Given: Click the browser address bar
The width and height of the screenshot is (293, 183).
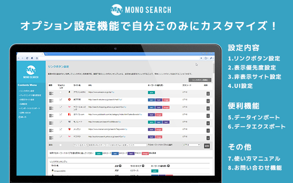Looking at the screenshot, I should click(119, 58).
